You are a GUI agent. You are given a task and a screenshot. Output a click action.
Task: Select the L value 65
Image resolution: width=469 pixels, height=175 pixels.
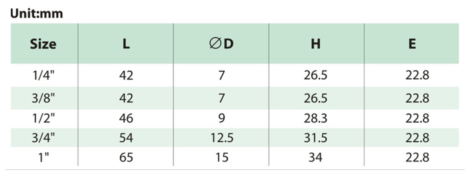(126, 157)
